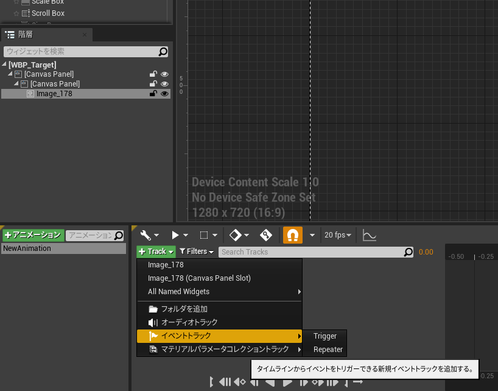Click the green + Track button

[x=156, y=252]
